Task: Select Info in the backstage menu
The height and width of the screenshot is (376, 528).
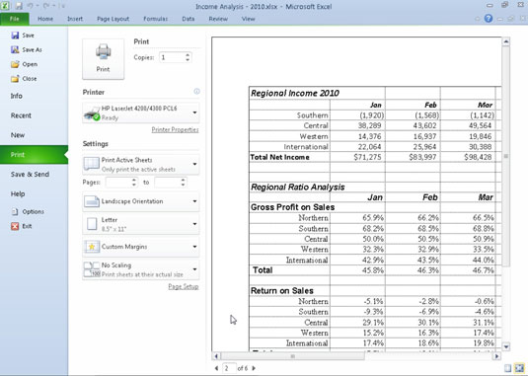Action: coord(17,96)
